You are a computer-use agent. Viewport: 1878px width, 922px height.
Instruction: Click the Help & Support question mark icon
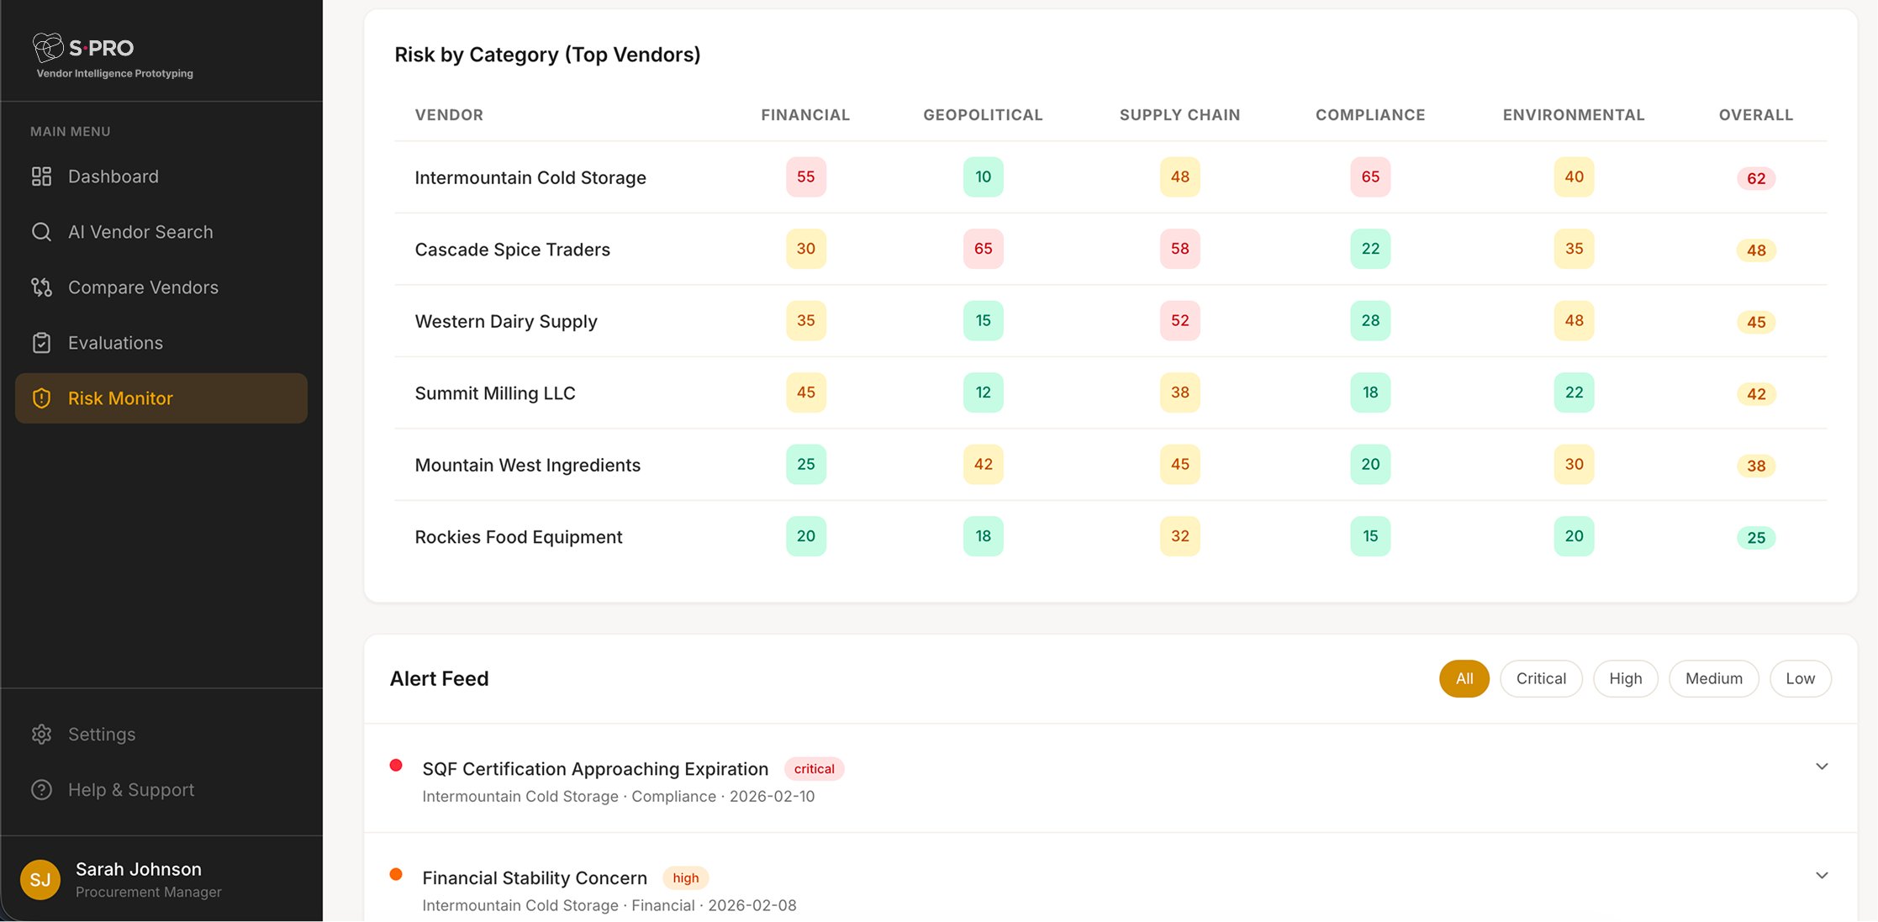tap(41, 789)
